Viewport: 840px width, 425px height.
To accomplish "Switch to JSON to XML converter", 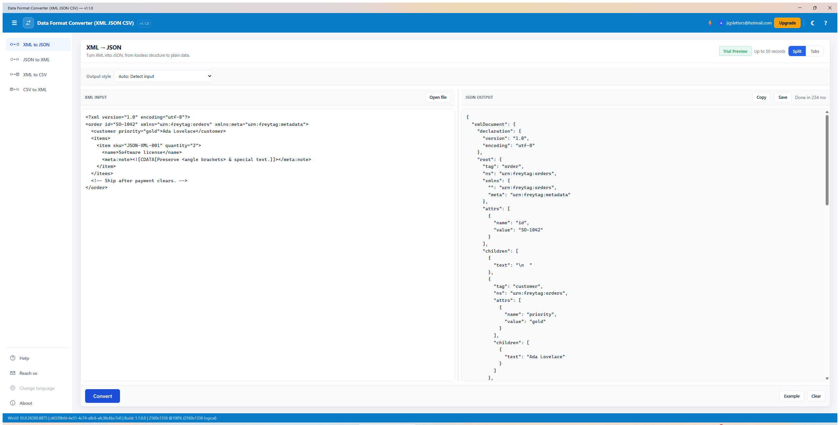I will (x=38, y=59).
